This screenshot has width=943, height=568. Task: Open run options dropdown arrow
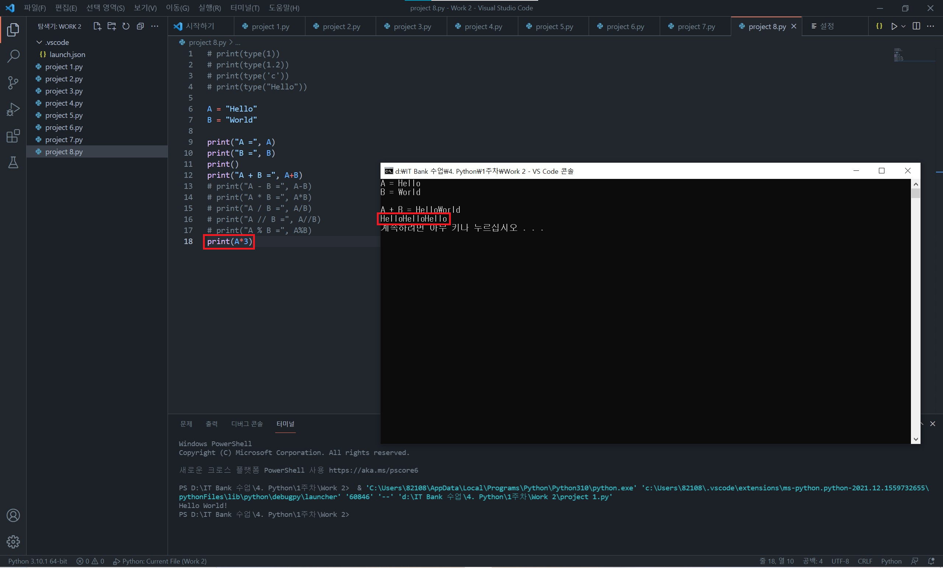coord(903,26)
